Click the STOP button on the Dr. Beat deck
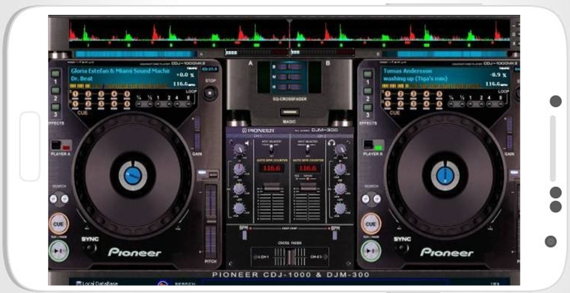Viewport: 570px width, 293px height. [210, 93]
